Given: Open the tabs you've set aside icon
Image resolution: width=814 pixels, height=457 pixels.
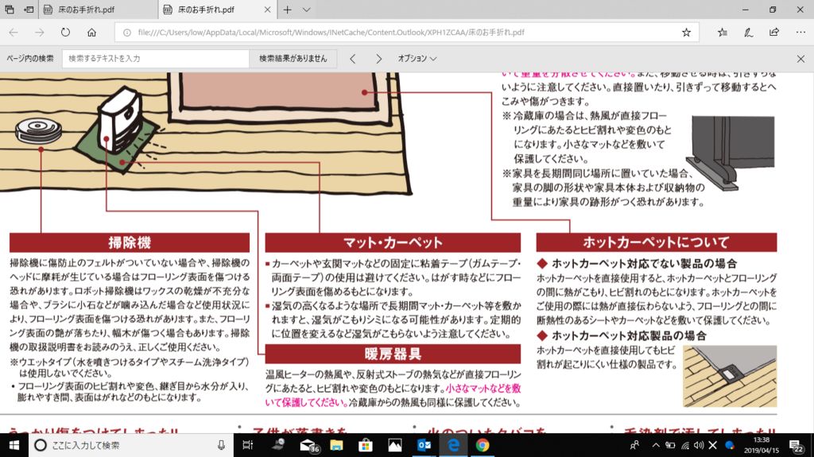Looking at the screenshot, I should pos(10,10).
